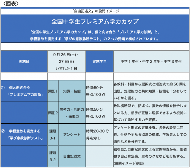Screen dimensions: 190x168
Task: Select the 実施学年 header cell
Action: [x=99, y=62]
